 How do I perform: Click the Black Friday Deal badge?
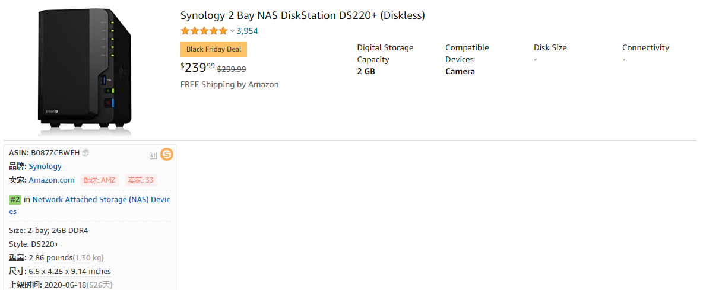tap(214, 49)
